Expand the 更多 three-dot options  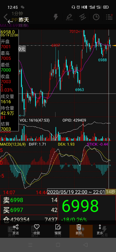point(100,230)
